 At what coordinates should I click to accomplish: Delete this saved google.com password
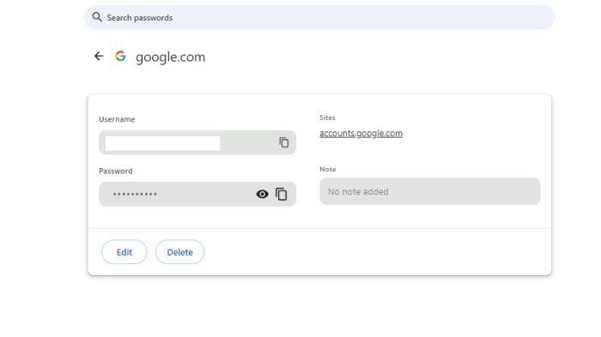point(179,252)
